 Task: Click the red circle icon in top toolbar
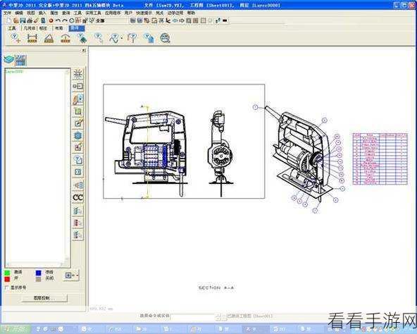[x=51, y=20]
